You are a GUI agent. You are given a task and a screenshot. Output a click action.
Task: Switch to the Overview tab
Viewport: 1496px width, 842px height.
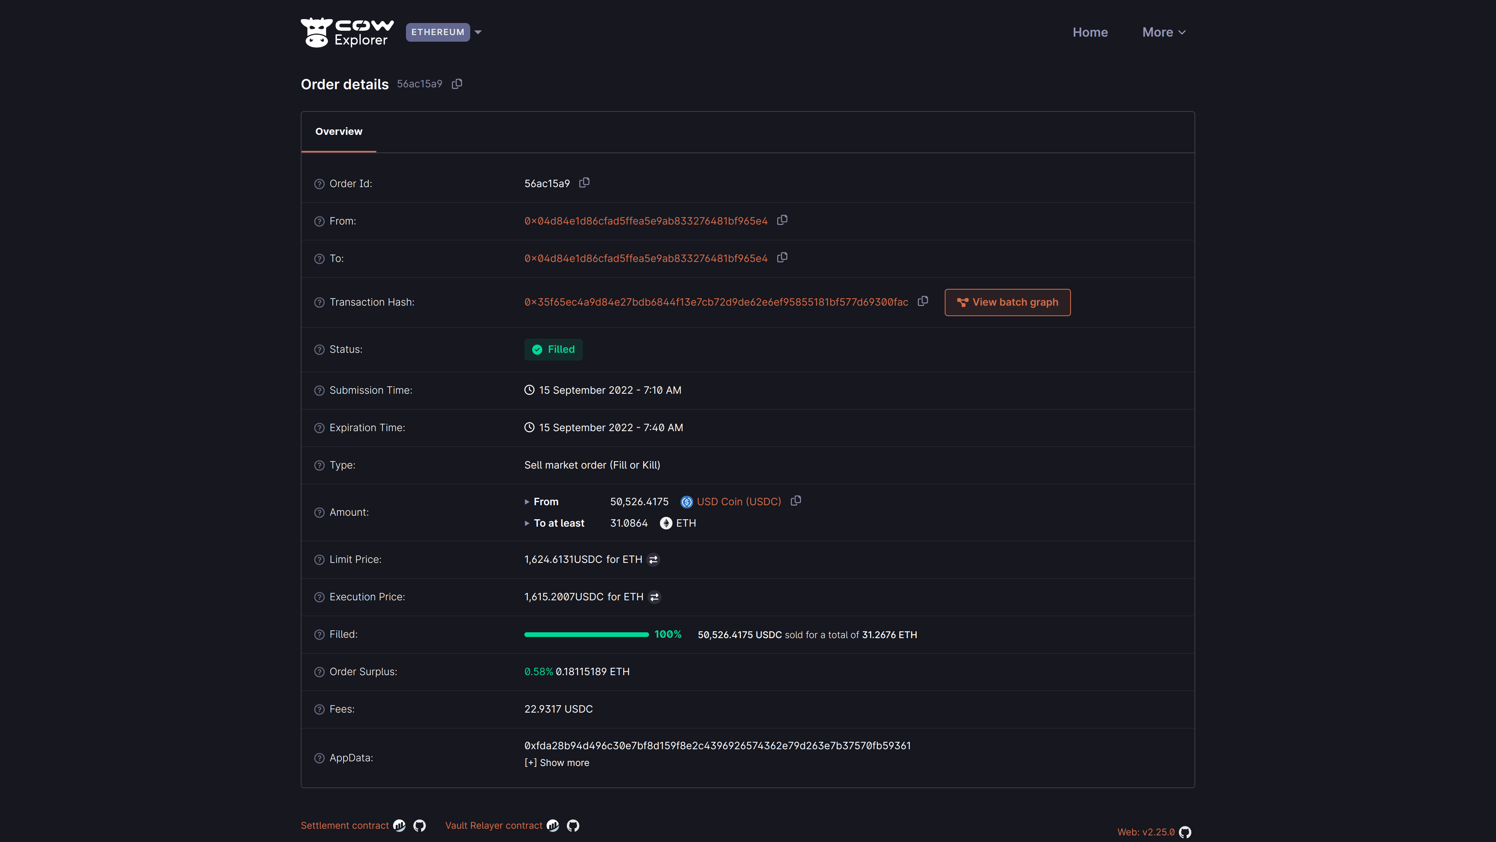tap(339, 131)
